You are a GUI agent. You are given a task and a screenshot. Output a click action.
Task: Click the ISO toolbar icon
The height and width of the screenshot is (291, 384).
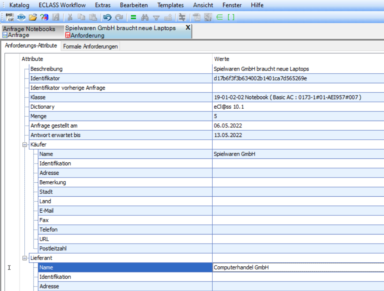point(22,17)
